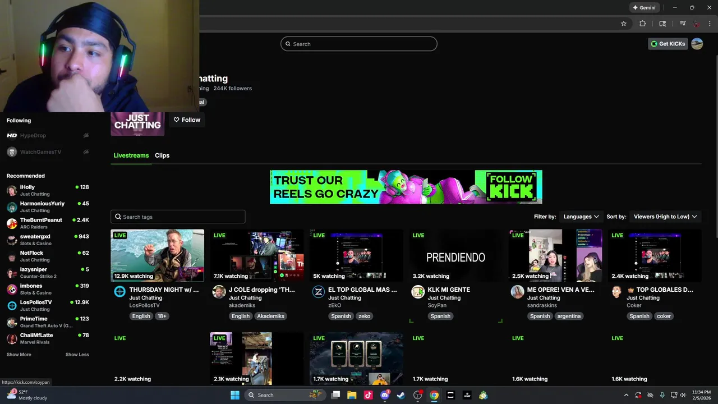Open TheBurntPeanut recommended channel

[48, 223]
